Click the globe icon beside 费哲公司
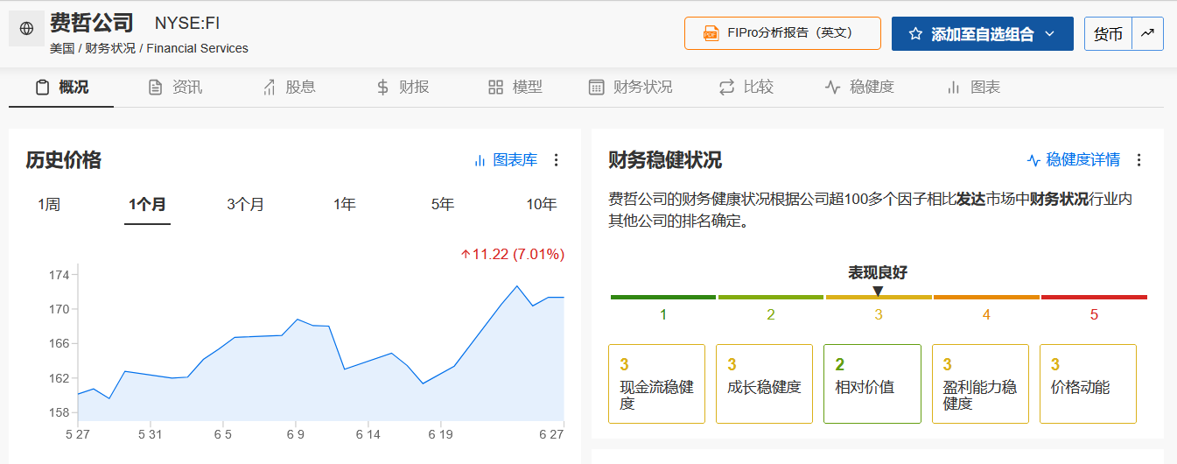 pyautogui.click(x=26, y=29)
